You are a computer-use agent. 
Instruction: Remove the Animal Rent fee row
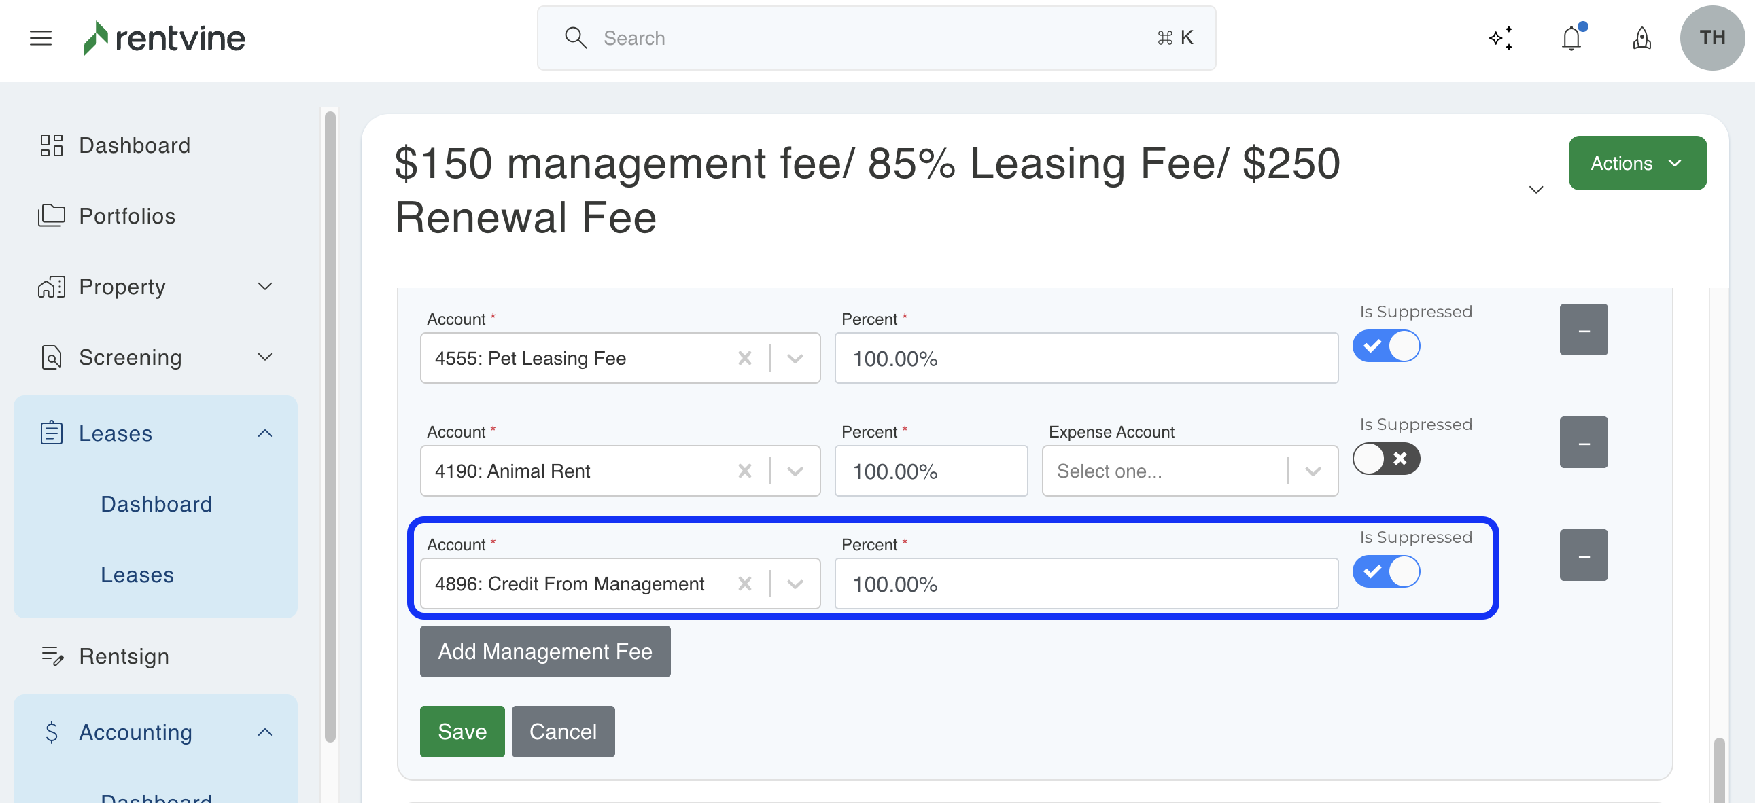coord(1583,443)
